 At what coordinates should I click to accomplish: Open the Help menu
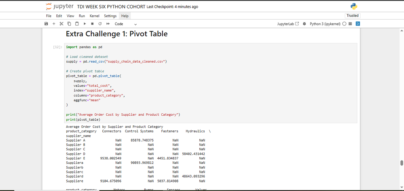(125, 16)
